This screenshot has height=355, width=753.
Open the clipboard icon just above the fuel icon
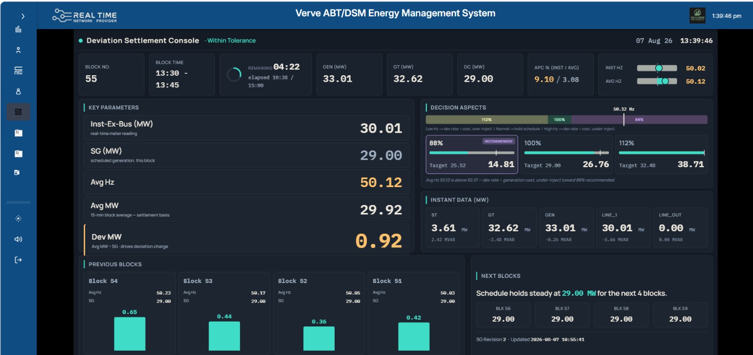click(x=18, y=153)
